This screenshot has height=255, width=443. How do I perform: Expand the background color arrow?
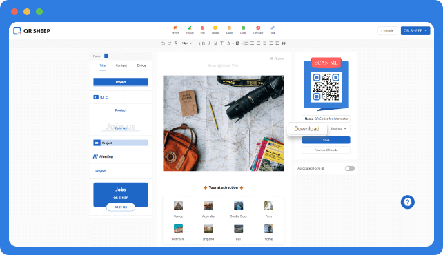pyautogui.click(x=242, y=43)
